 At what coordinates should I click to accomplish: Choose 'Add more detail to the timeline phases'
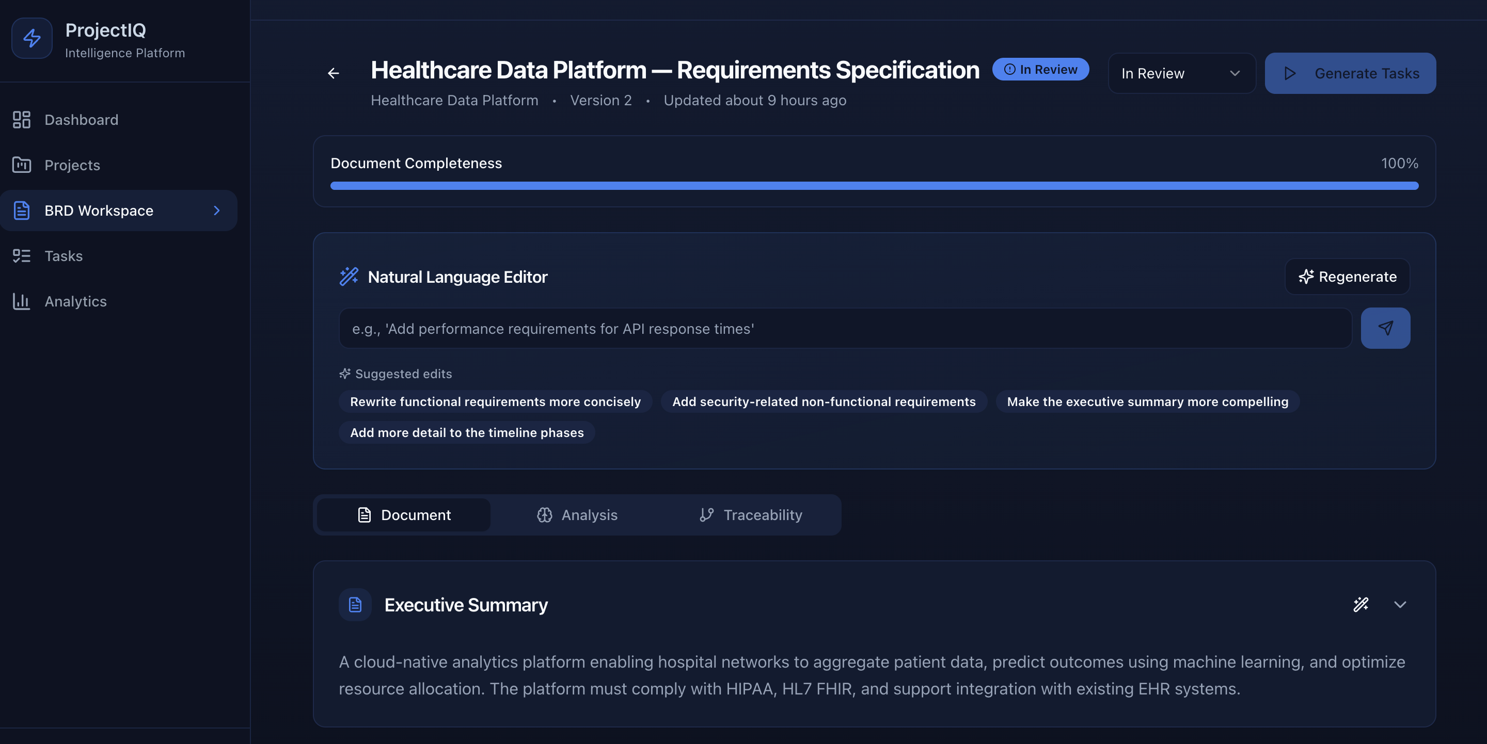(x=466, y=432)
